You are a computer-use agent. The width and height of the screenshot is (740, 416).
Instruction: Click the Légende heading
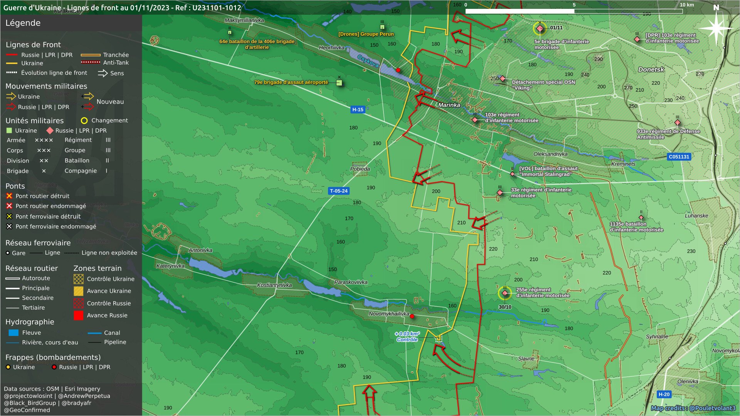point(23,23)
